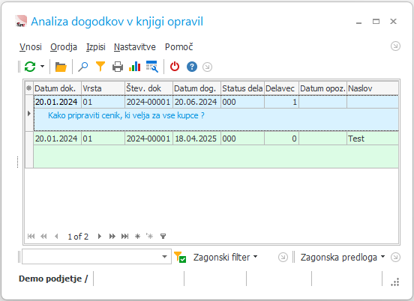Viewport: 414px width, 301px height.
Task: Open the Nastavitve menu
Action: 135,47
